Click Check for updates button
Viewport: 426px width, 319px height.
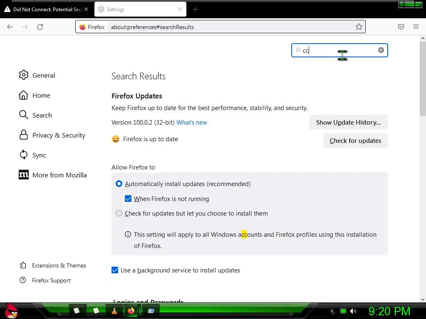(x=355, y=140)
